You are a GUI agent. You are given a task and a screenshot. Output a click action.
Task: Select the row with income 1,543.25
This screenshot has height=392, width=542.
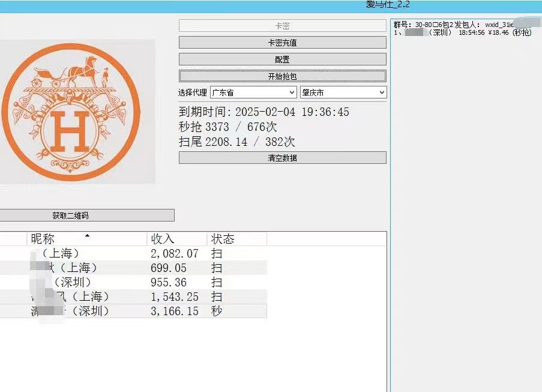pyautogui.click(x=174, y=297)
